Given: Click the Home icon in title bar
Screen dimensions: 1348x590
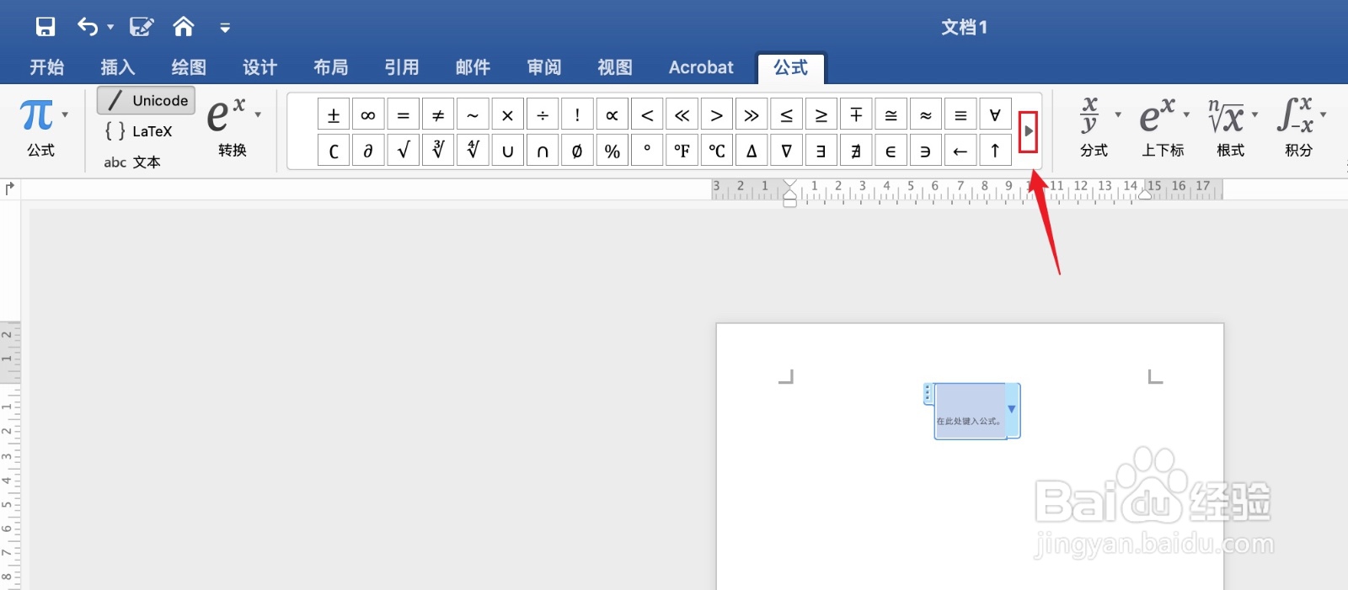Looking at the screenshot, I should click(184, 27).
